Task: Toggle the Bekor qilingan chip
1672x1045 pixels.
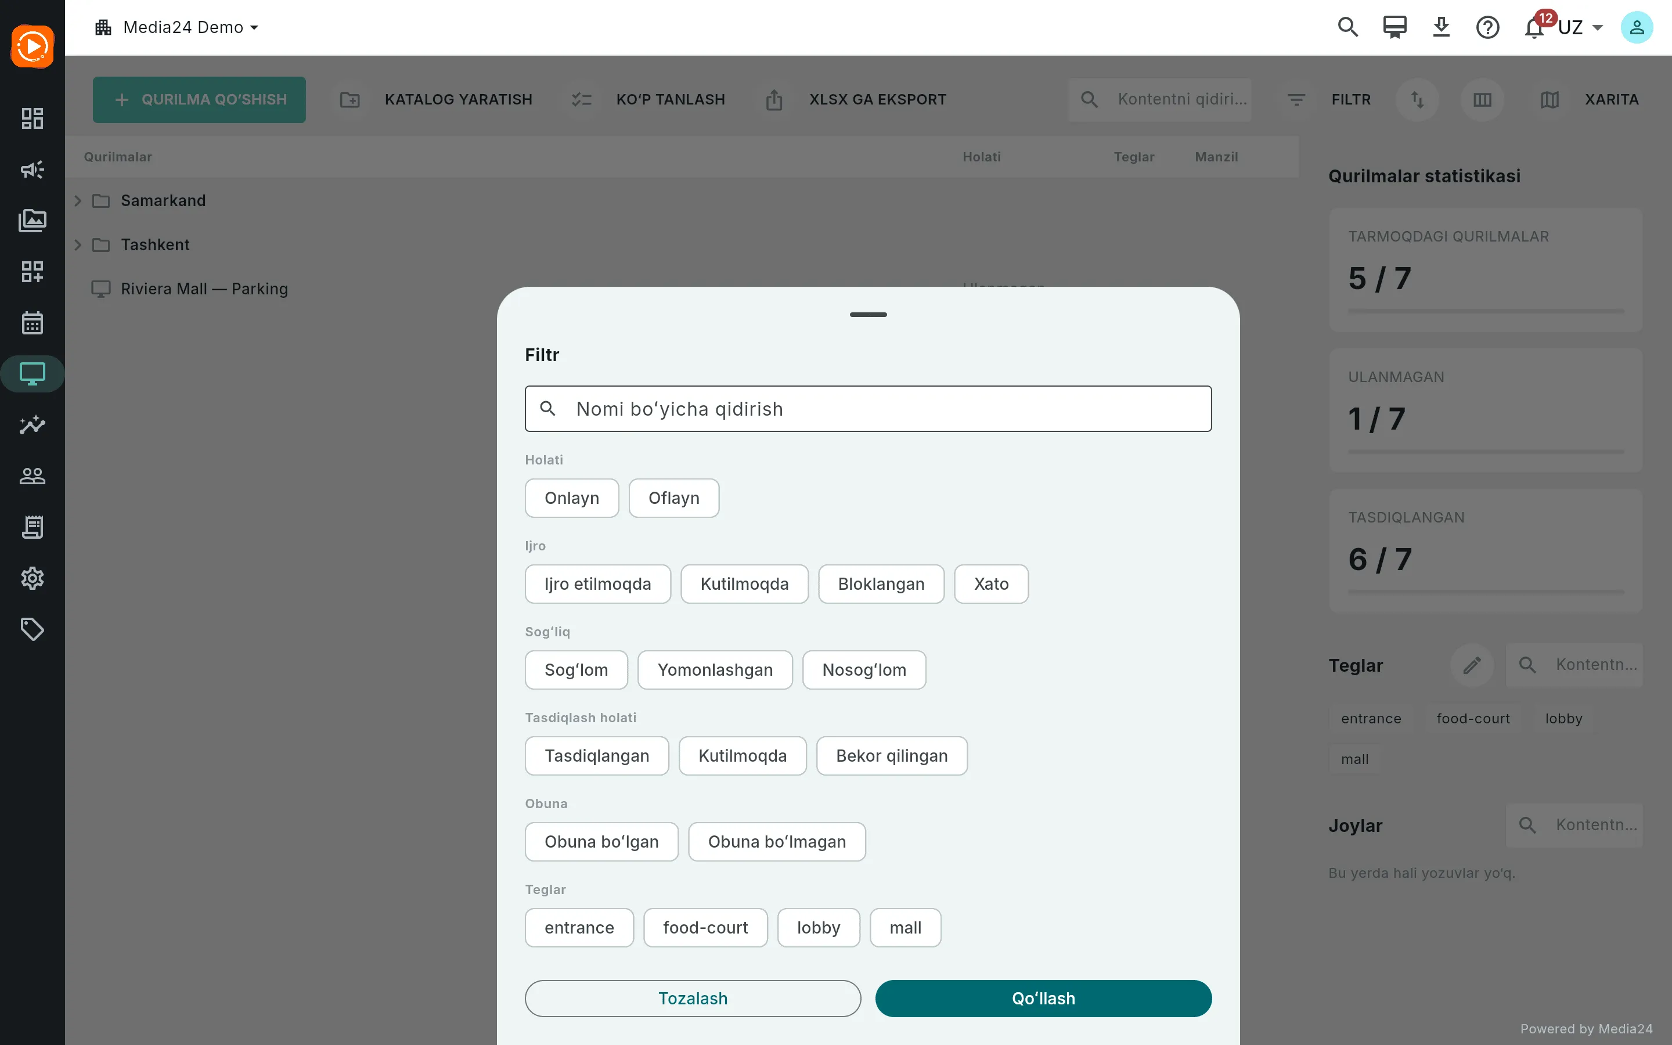Action: point(892,755)
